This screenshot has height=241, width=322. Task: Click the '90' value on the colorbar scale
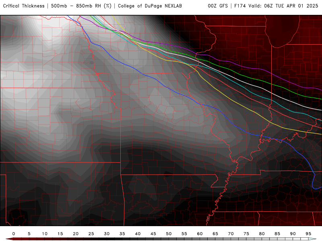pyautogui.click(x=293, y=234)
